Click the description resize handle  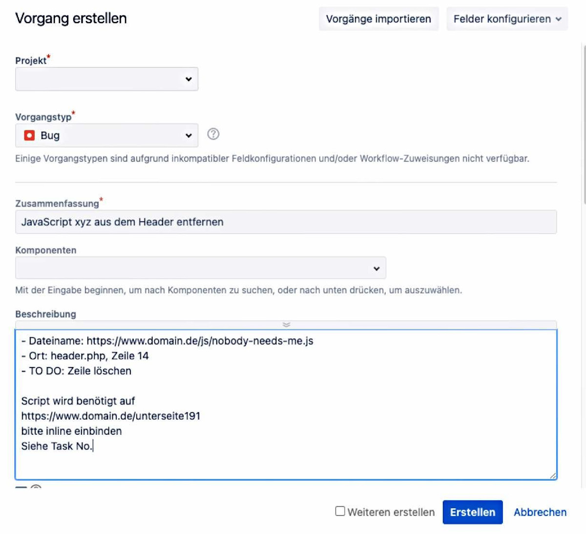coord(552,475)
